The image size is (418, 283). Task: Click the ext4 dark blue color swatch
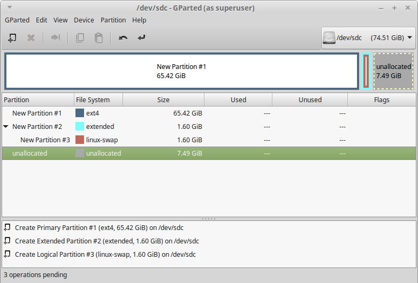pos(80,113)
